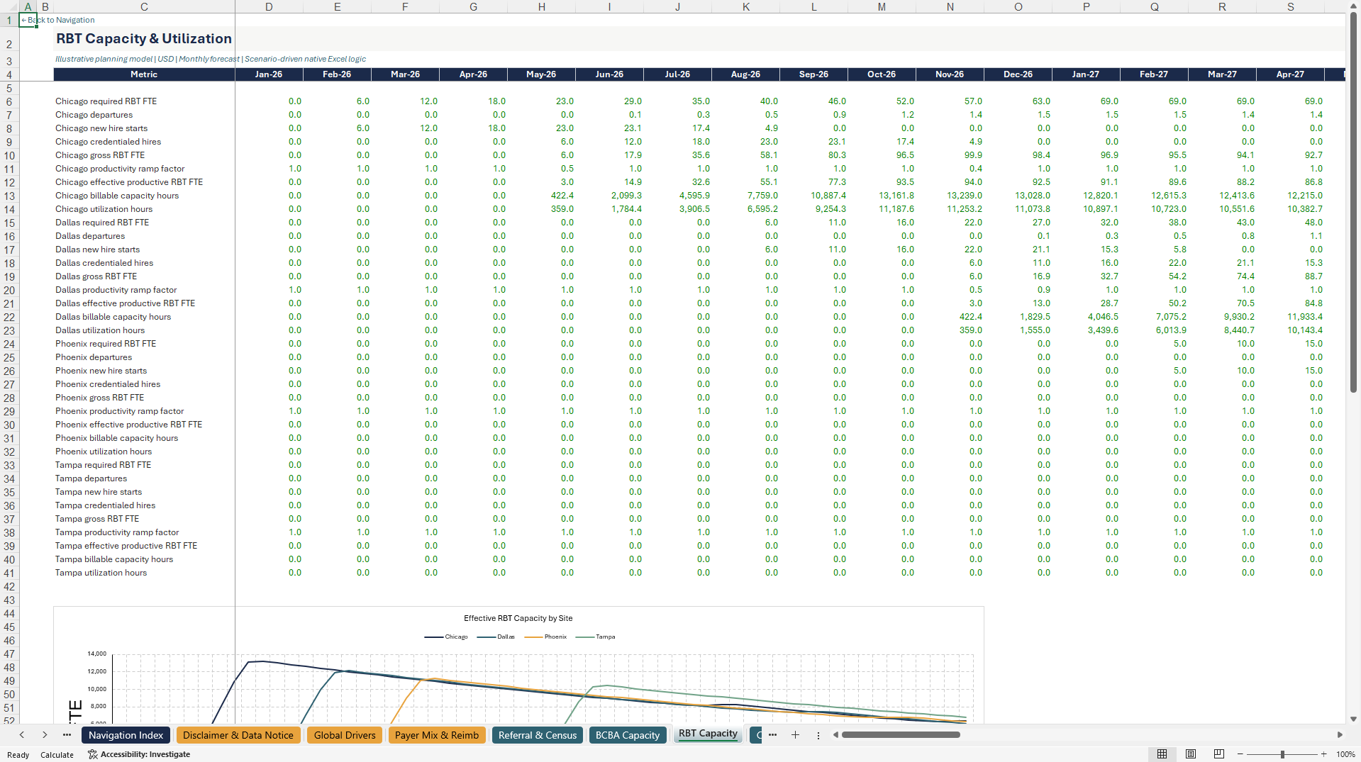Click vertical scrollbar up arrow
Viewport: 1361px width, 762px height.
click(1353, 6)
